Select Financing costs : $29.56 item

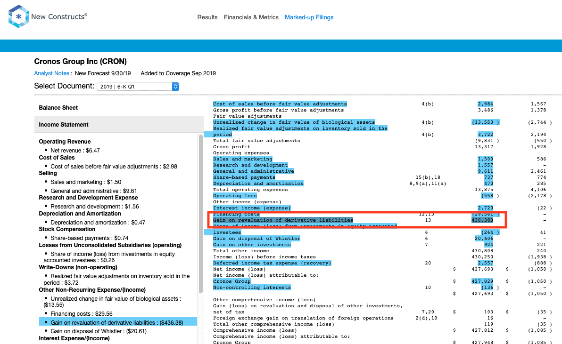tap(82, 314)
